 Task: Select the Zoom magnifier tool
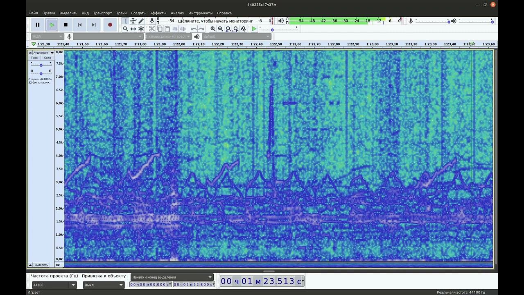coord(126,29)
